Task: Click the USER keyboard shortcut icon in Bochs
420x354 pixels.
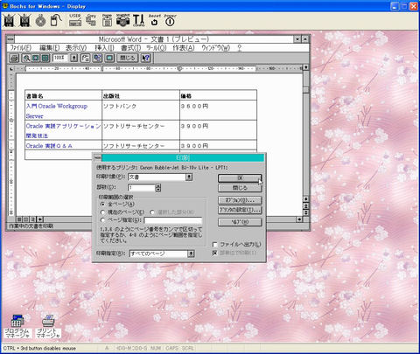Action: coord(75,20)
